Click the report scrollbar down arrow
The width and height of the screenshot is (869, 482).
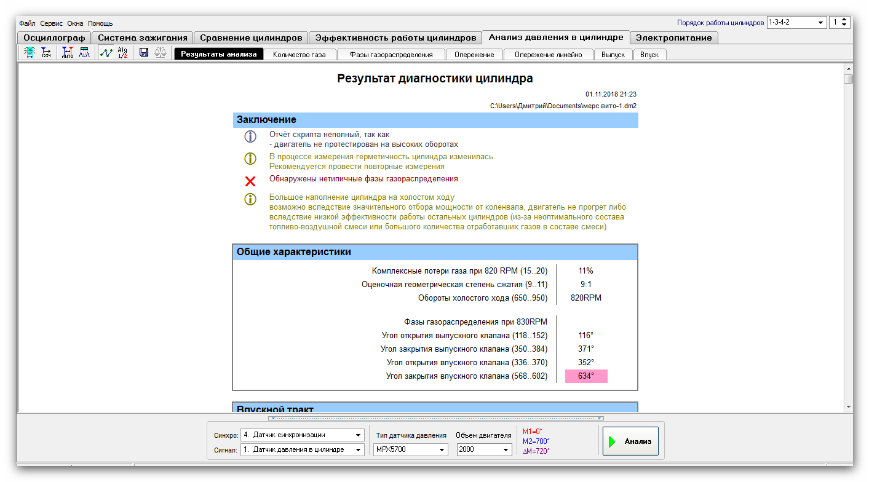[x=849, y=407]
